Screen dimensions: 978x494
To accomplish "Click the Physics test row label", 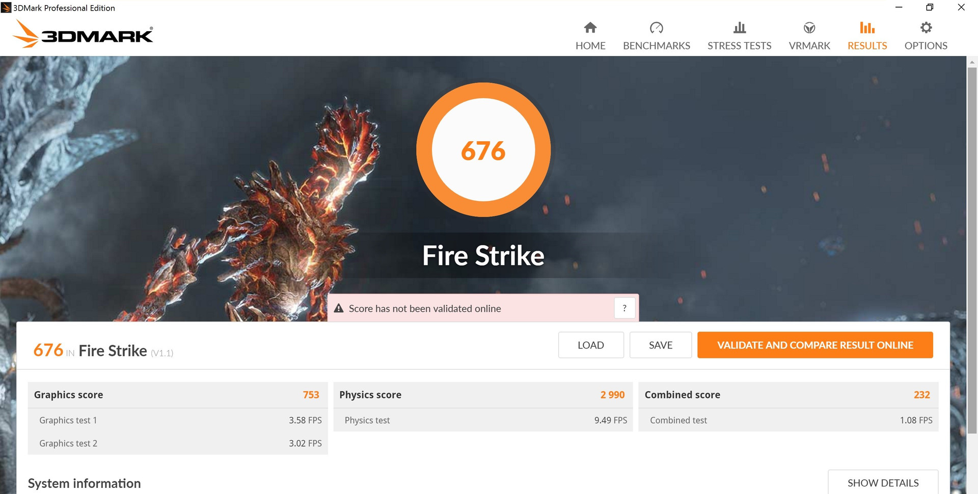I will (x=367, y=420).
